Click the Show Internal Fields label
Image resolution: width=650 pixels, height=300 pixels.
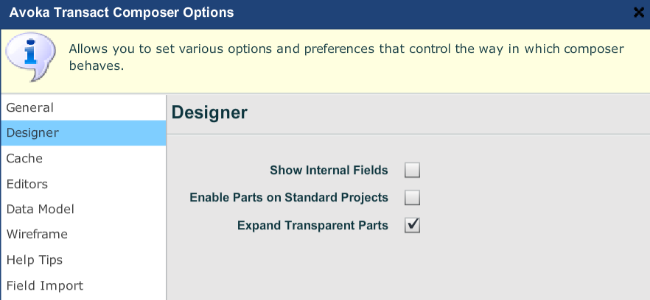point(329,170)
